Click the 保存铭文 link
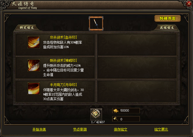 120,129
